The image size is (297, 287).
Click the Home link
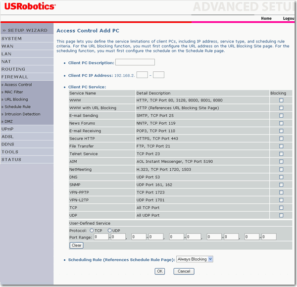point(266,18)
